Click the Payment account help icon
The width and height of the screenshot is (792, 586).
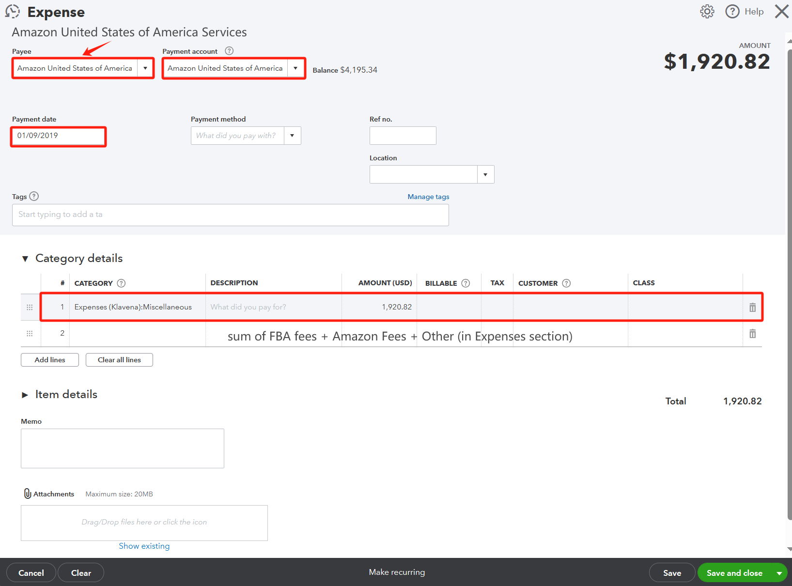coord(230,51)
